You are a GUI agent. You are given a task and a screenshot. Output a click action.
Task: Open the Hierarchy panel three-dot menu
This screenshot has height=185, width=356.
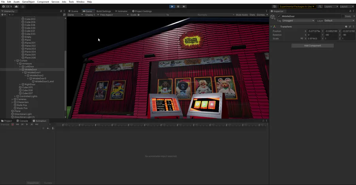point(64,11)
